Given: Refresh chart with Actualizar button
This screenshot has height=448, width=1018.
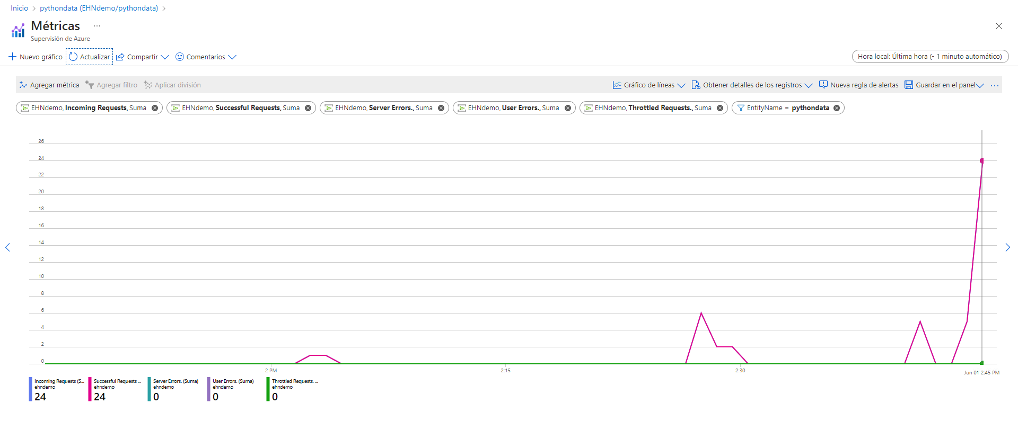Looking at the screenshot, I should [89, 57].
